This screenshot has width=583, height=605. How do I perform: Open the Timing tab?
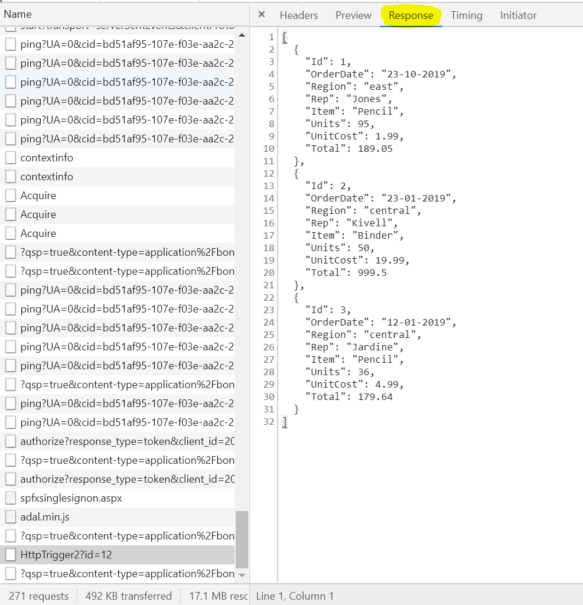[466, 15]
